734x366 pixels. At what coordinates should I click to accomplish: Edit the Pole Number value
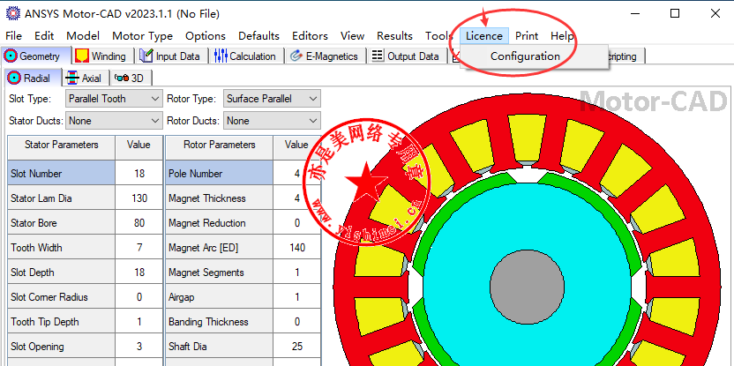(x=296, y=173)
